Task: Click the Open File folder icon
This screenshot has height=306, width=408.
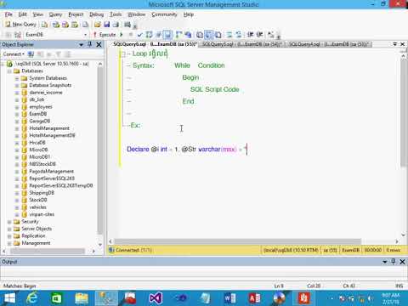Action: coord(98,25)
